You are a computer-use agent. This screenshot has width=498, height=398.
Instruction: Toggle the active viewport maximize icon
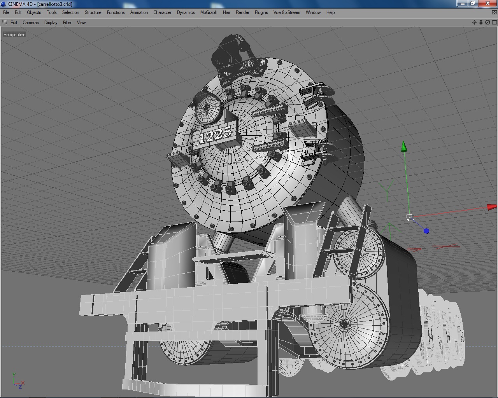(494, 23)
